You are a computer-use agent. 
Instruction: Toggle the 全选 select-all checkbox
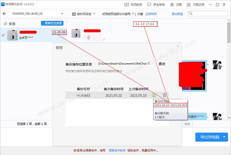pyautogui.click(x=5, y=23)
